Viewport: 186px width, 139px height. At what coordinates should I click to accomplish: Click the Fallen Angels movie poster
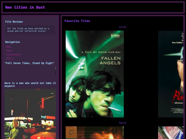tap(95, 74)
